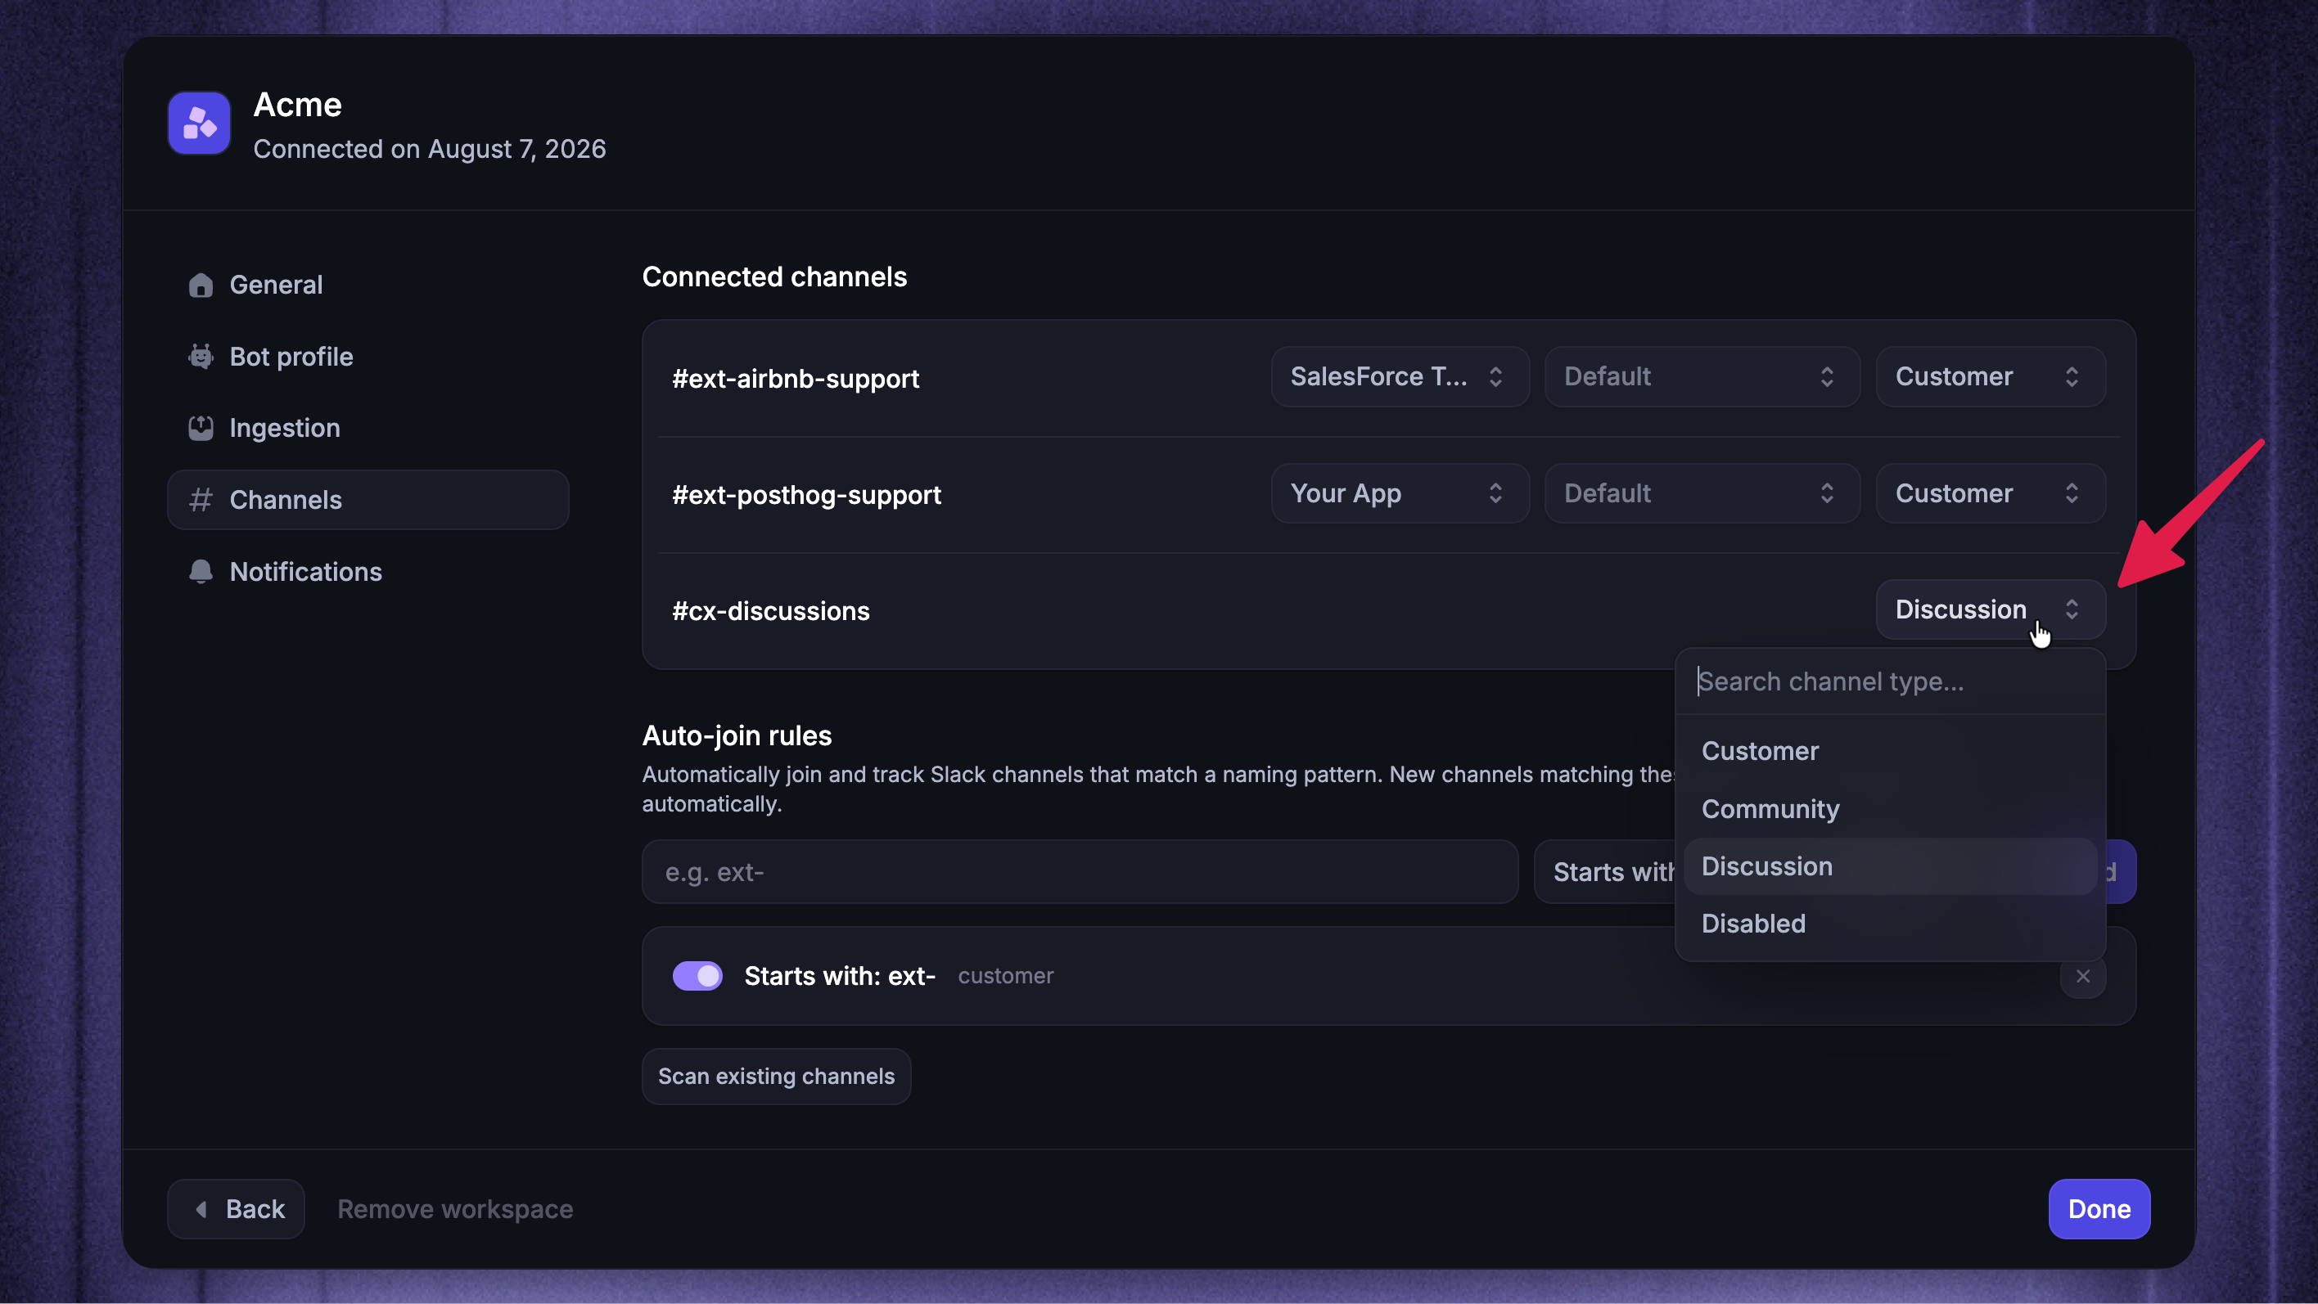Focus the Search channel type field
Viewport: 2318px width, 1304px height.
coord(1890,681)
